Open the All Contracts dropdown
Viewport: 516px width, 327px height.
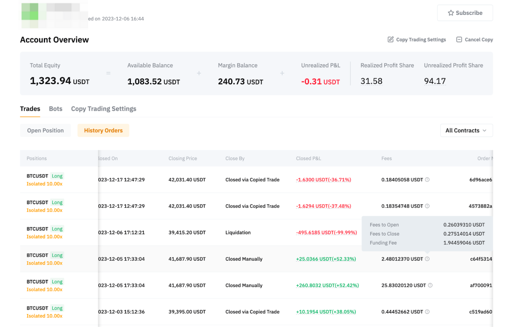[x=466, y=131]
